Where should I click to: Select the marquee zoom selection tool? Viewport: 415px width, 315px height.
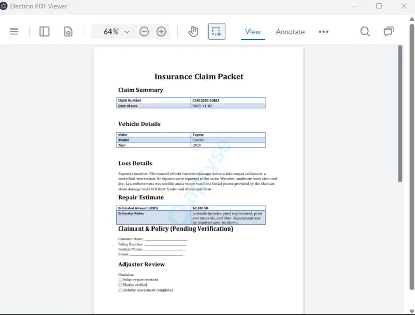click(x=216, y=32)
